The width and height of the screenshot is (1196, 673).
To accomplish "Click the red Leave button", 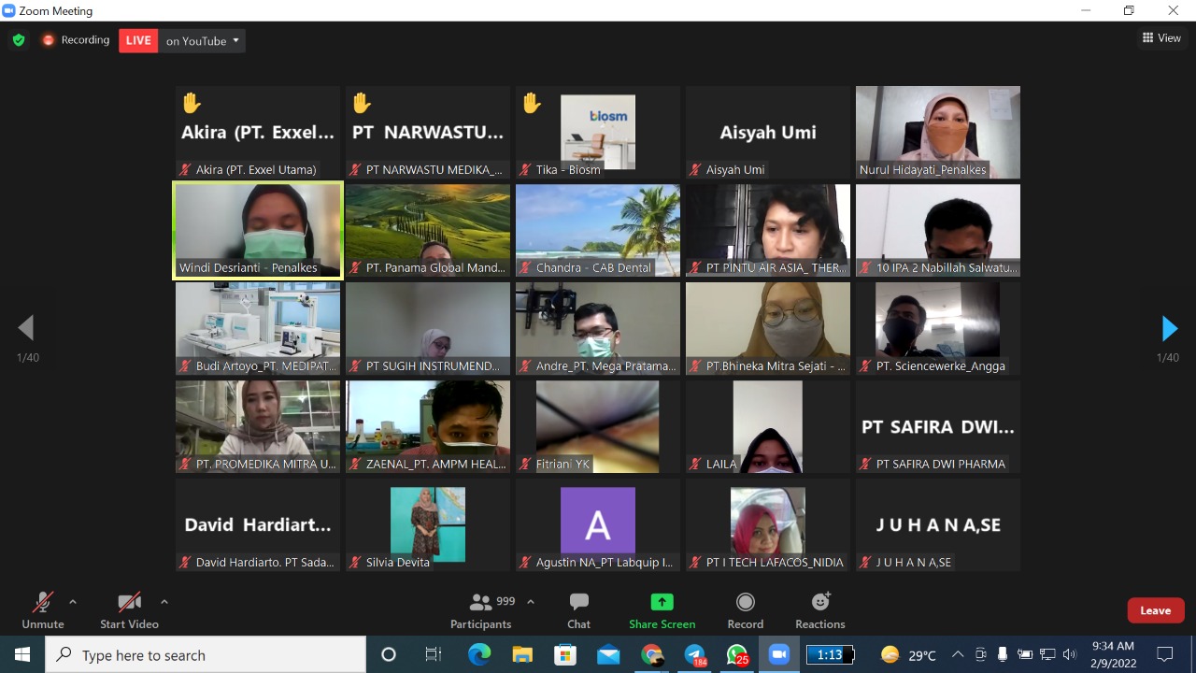I will pos(1156,610).
